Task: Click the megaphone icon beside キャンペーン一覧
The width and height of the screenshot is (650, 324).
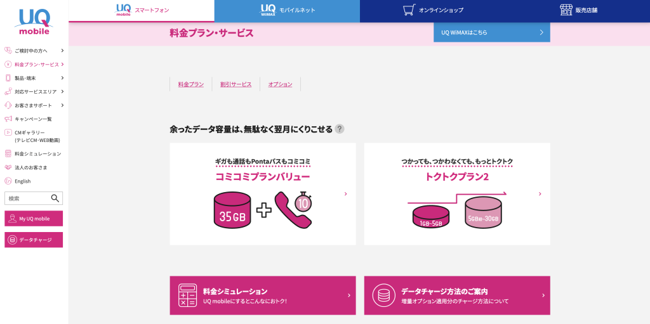Action: point(8,119)
